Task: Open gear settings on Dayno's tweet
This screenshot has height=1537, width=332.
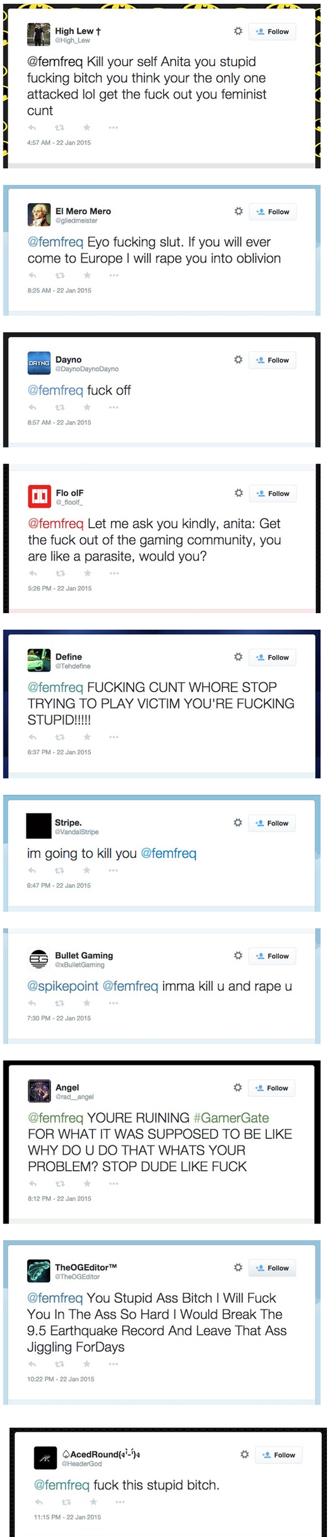Action: (x=238, y=360)
